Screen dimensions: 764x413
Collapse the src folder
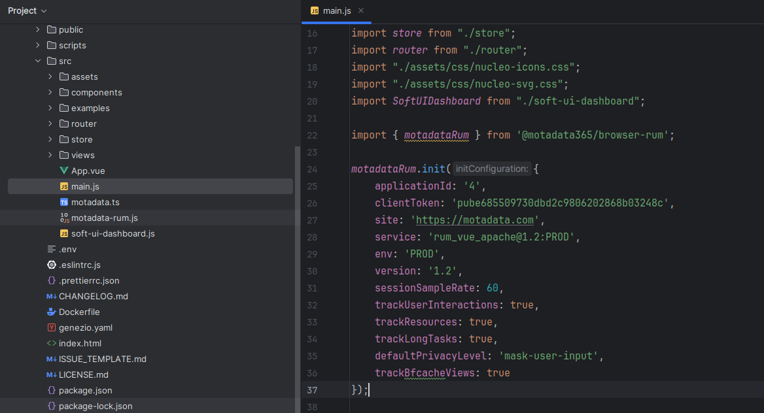[38, 61]
